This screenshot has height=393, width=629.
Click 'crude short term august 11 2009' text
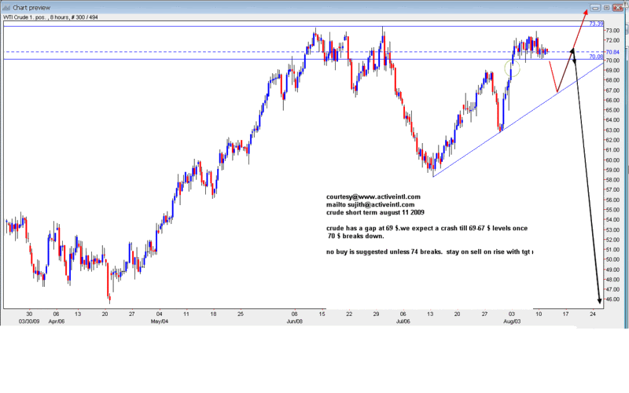375,212
